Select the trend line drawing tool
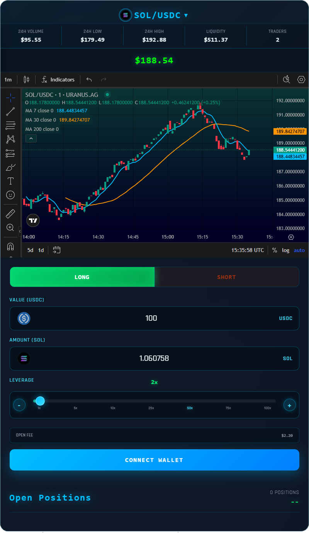Viewport: 309px width, 533px height. [10, 112]
